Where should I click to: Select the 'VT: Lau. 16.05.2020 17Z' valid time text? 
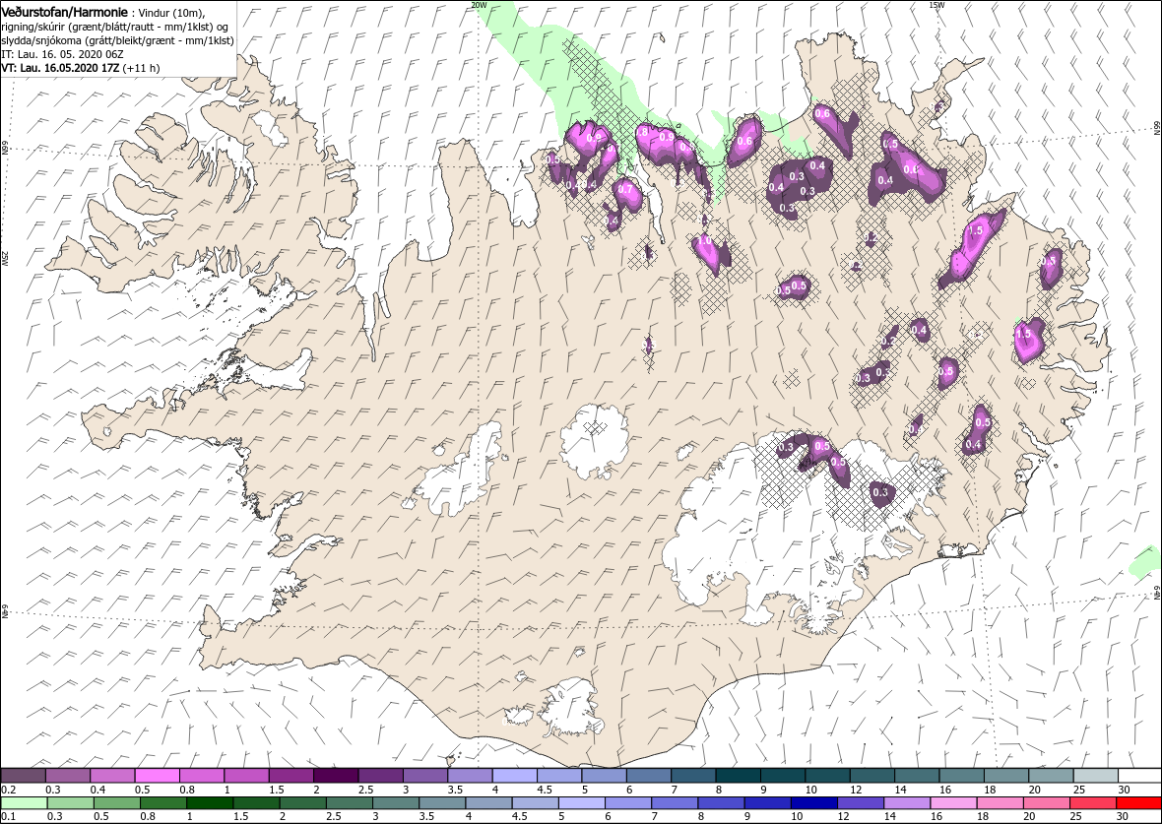click(62, 67)
